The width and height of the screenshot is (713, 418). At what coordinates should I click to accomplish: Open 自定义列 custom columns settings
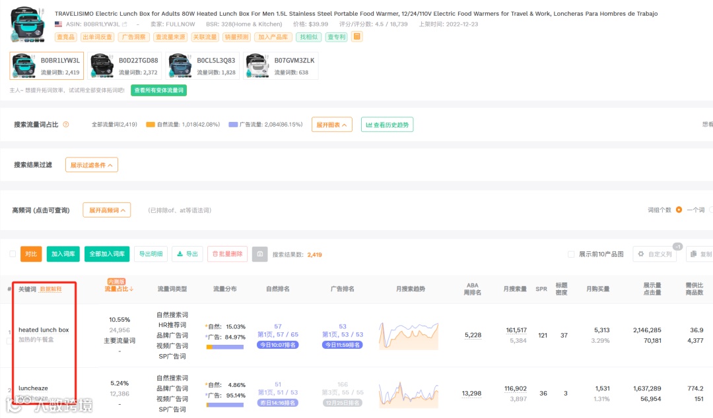click(655, 254)
